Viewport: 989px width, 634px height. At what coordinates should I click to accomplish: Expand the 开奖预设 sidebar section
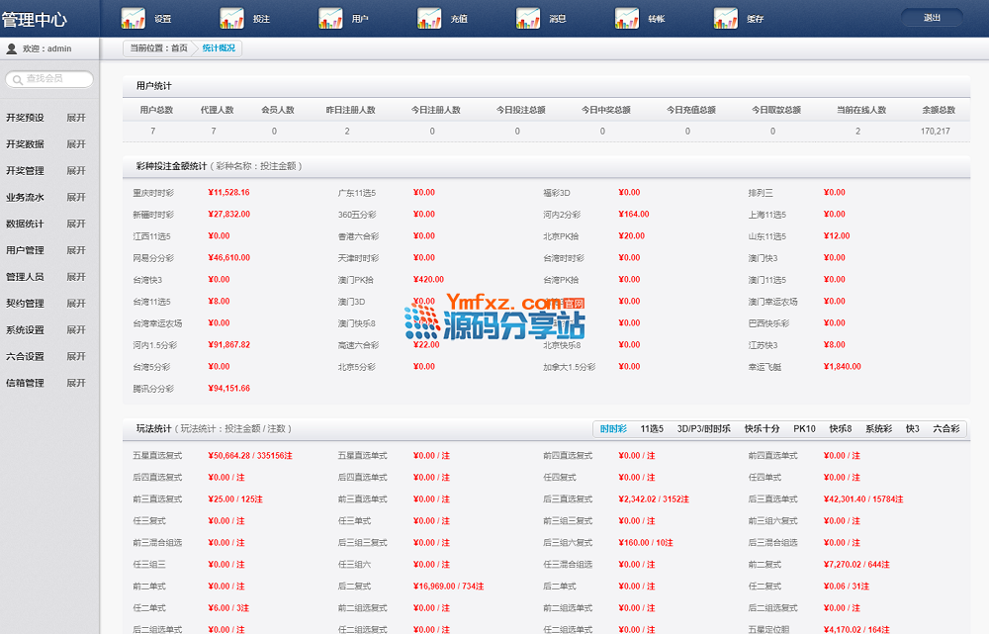(x=76, y=118)
